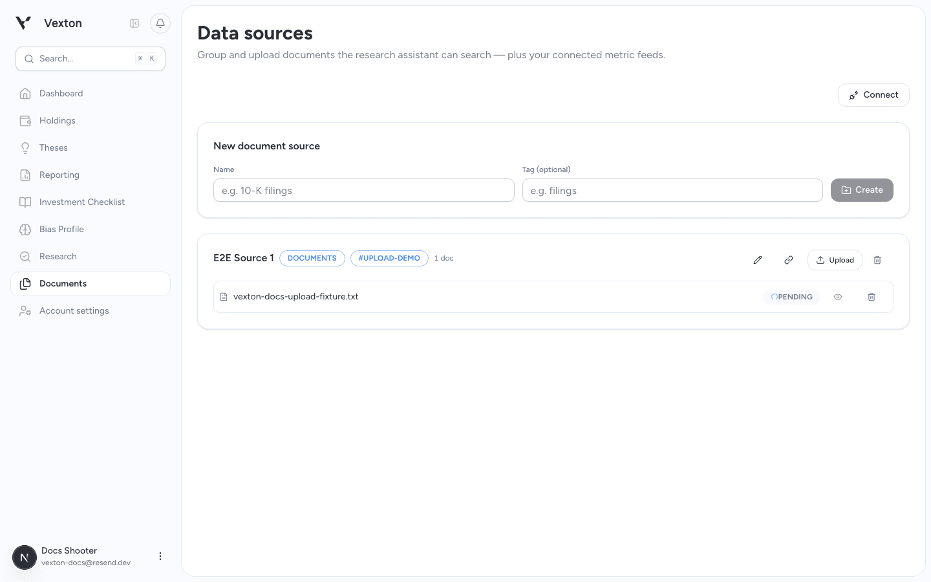931x582 pixels.
Task: Open Account settings
Action: point(91,311)
